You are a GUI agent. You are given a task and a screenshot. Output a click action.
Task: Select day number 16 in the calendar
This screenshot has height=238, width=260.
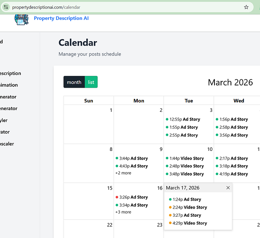[160, 188]
